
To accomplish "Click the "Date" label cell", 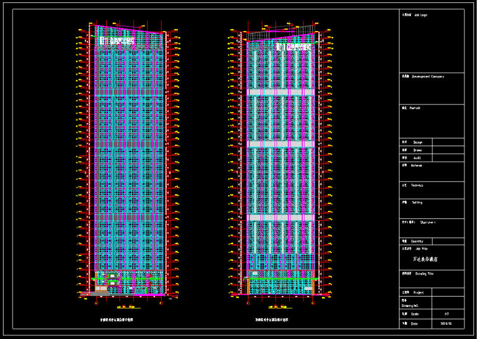I will pyautogui.click(x=416, y=323).
